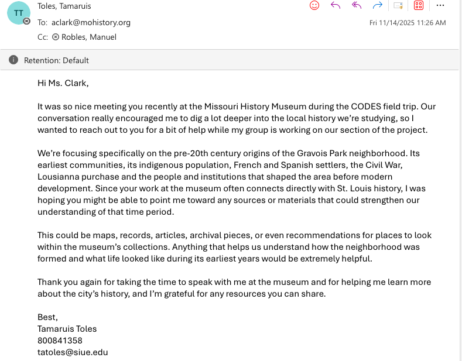This screenshot has height=361, width=462.
Task: Click the Reply All double-arrow icon
Action: tap(357, 5)
